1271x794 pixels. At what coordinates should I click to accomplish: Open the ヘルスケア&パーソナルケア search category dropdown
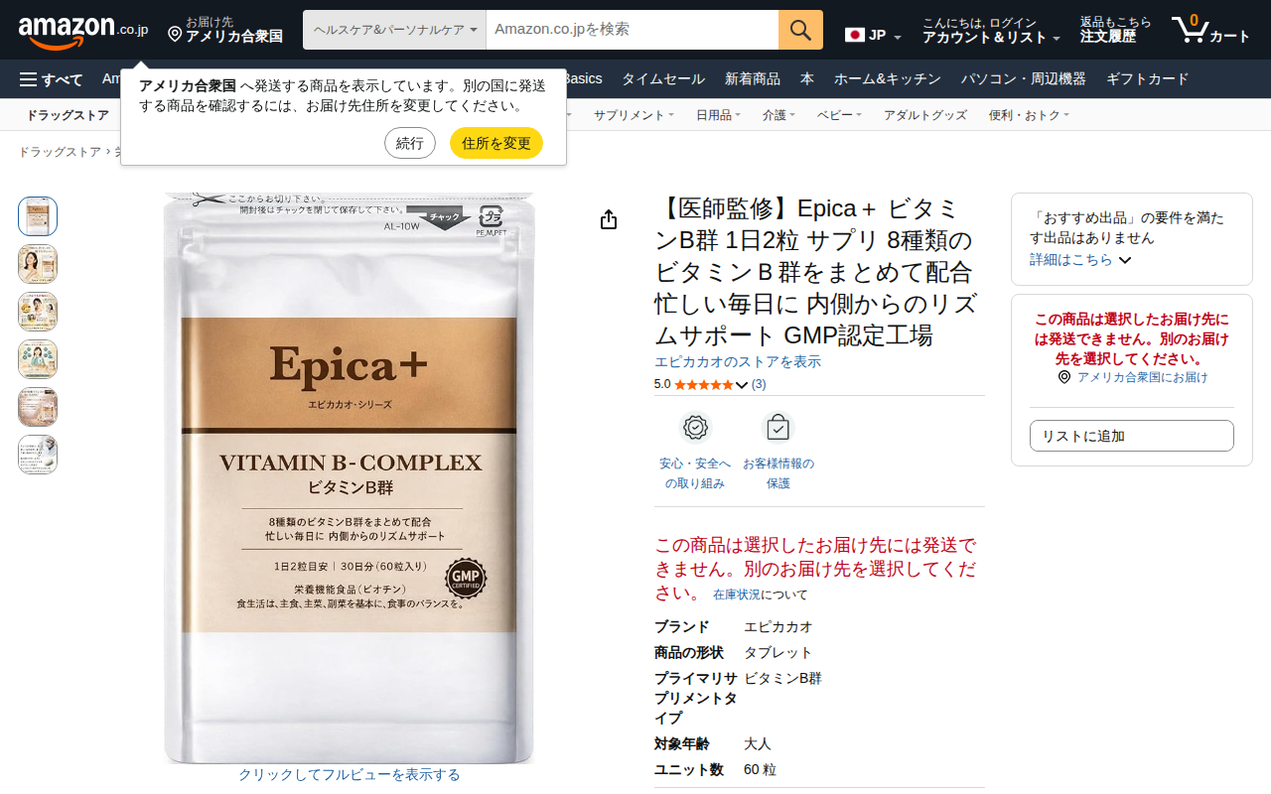pyautogui.click(x=394, y=30)
